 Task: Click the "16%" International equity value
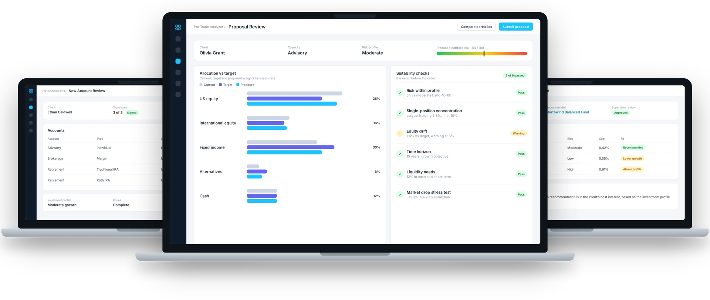tap(376, 123)
